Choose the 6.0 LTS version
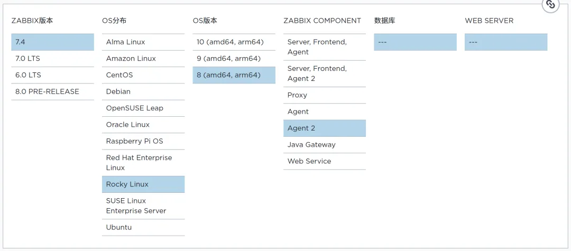571x251 pixels. (52, 75)
